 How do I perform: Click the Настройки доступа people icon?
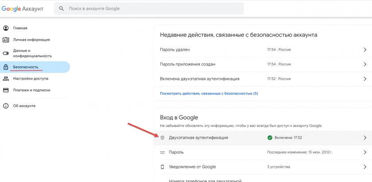[x=6, y=79]
